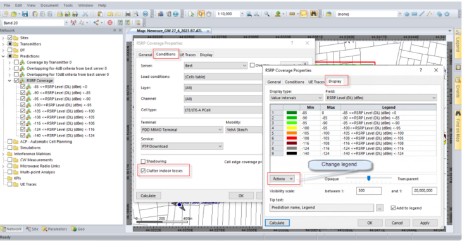Click the visibility scale 500 field
The height and width of the screenshot is (241, 462).
[368, 190]
